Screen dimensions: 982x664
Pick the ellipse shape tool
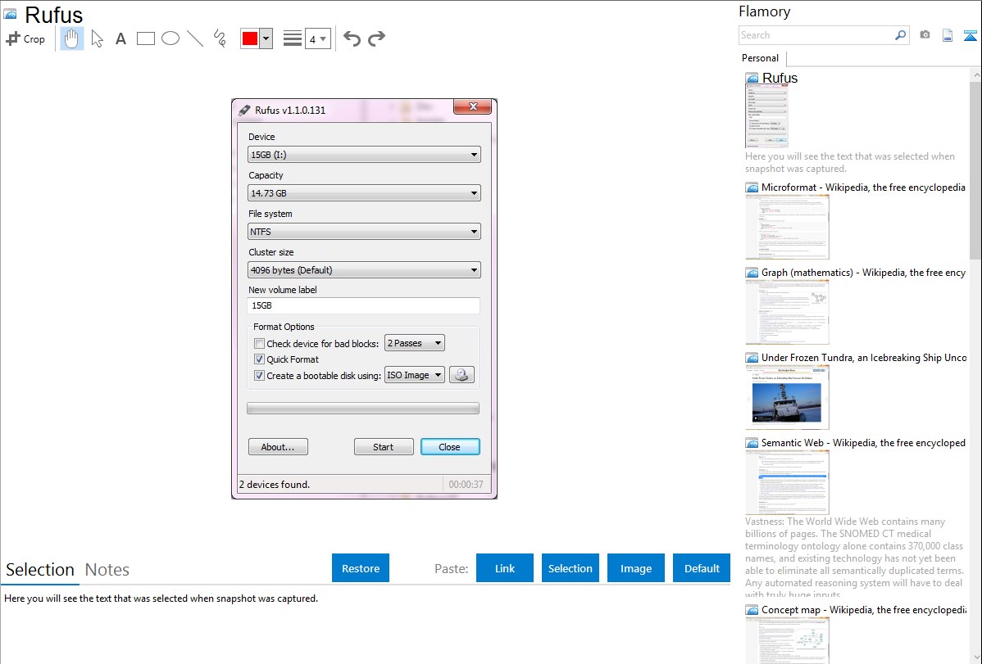[x=170, y=38]
